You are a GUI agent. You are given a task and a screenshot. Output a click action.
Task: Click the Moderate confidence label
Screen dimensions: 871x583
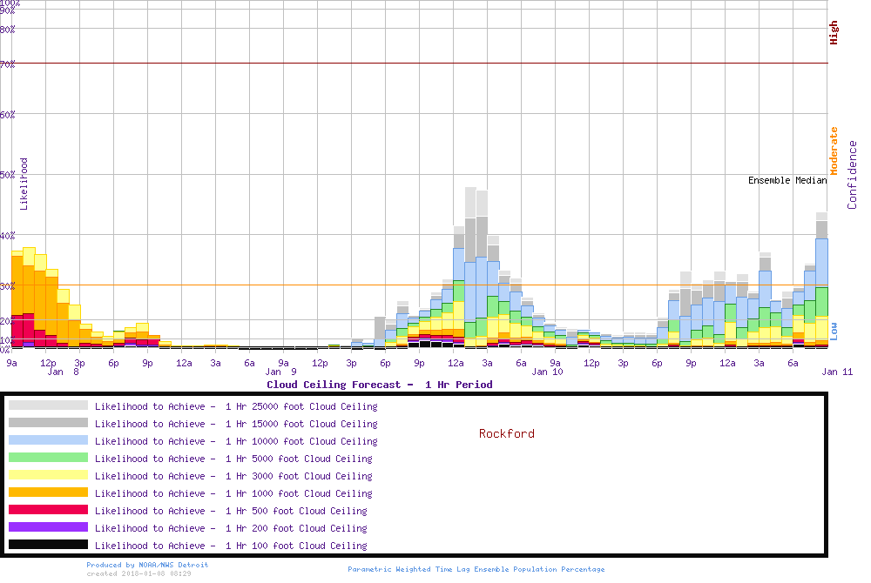click(834, 151)
